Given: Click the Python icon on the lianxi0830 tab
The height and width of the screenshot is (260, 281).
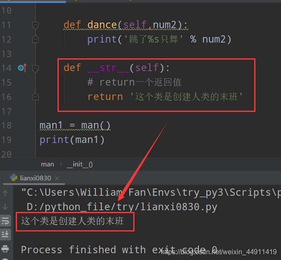Looking at the screenshot, I should click(14, 177).
